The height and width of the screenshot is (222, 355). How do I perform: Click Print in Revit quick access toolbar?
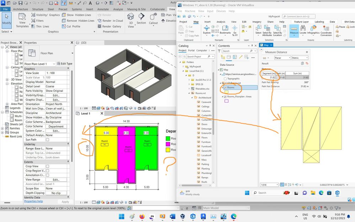coord(51,3)
